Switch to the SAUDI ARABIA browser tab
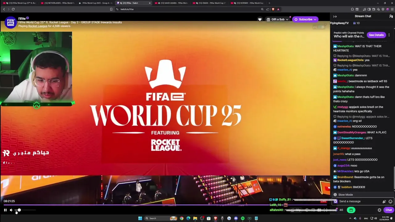The image size is (395, 222). coord(171,3)
